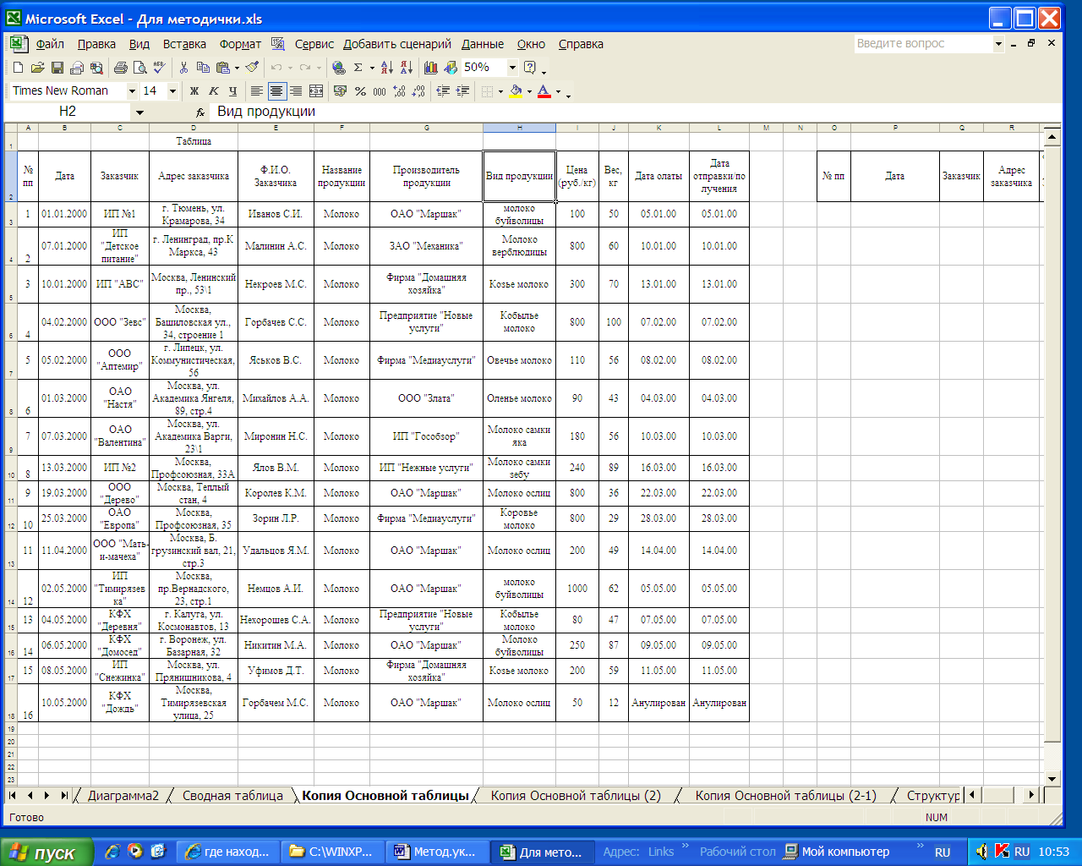1082x866 pixels.
Task: Click the Print icon in toolbar
Action: click(x=120, y=68)
